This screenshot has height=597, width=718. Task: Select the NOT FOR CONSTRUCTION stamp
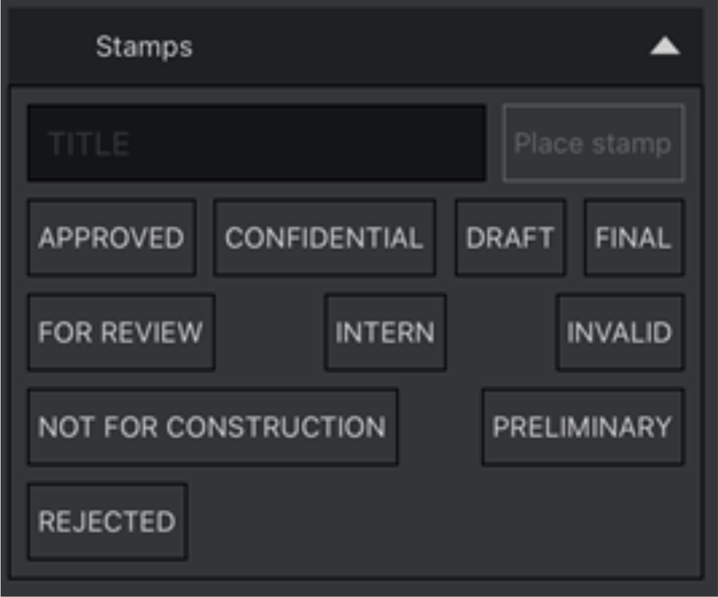tap(212, 427)
